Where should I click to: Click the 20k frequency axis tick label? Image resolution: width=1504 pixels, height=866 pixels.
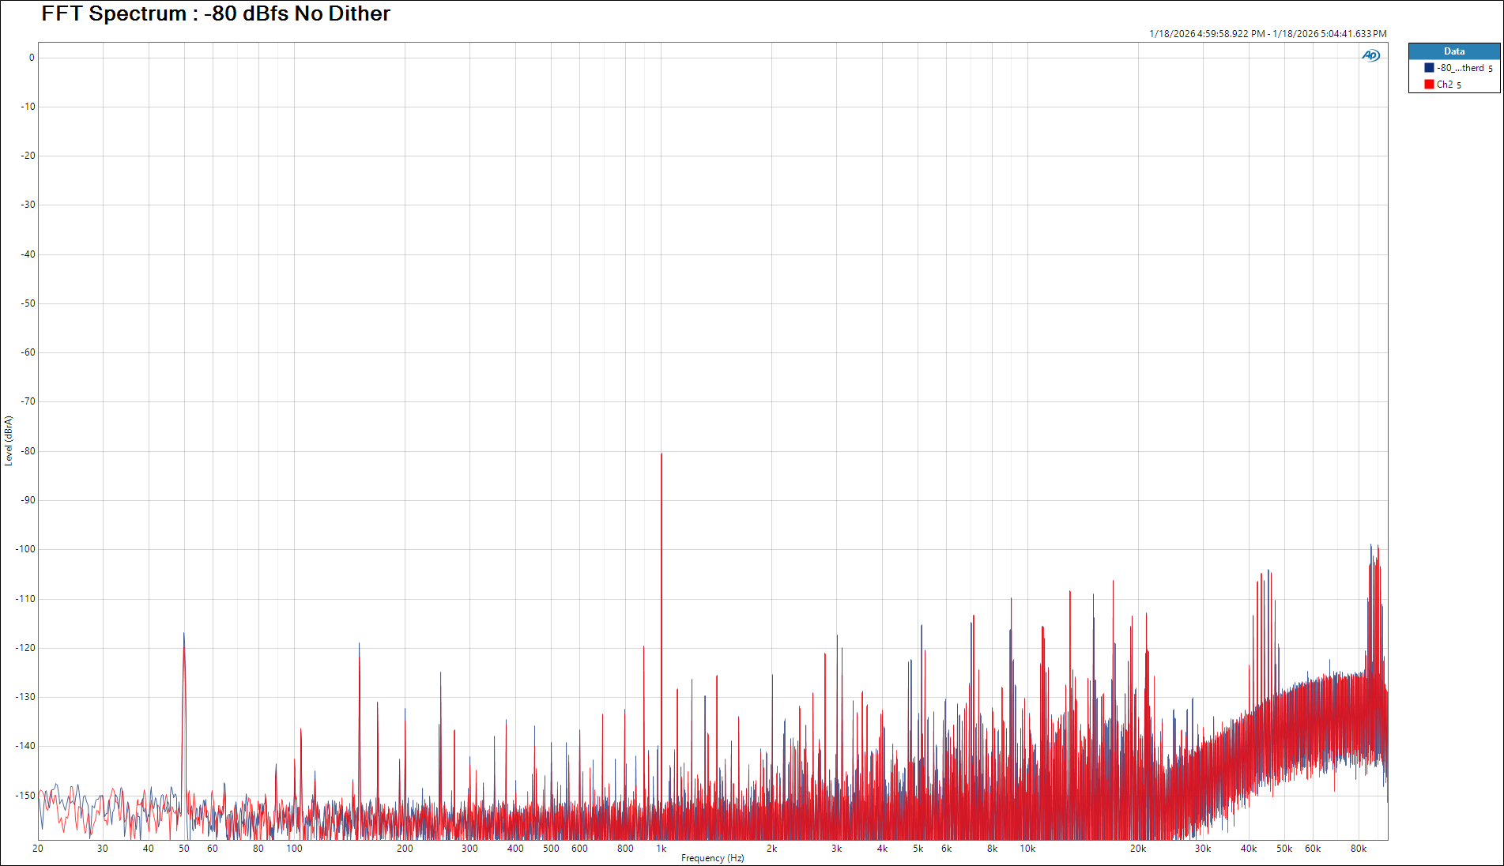1137,849
